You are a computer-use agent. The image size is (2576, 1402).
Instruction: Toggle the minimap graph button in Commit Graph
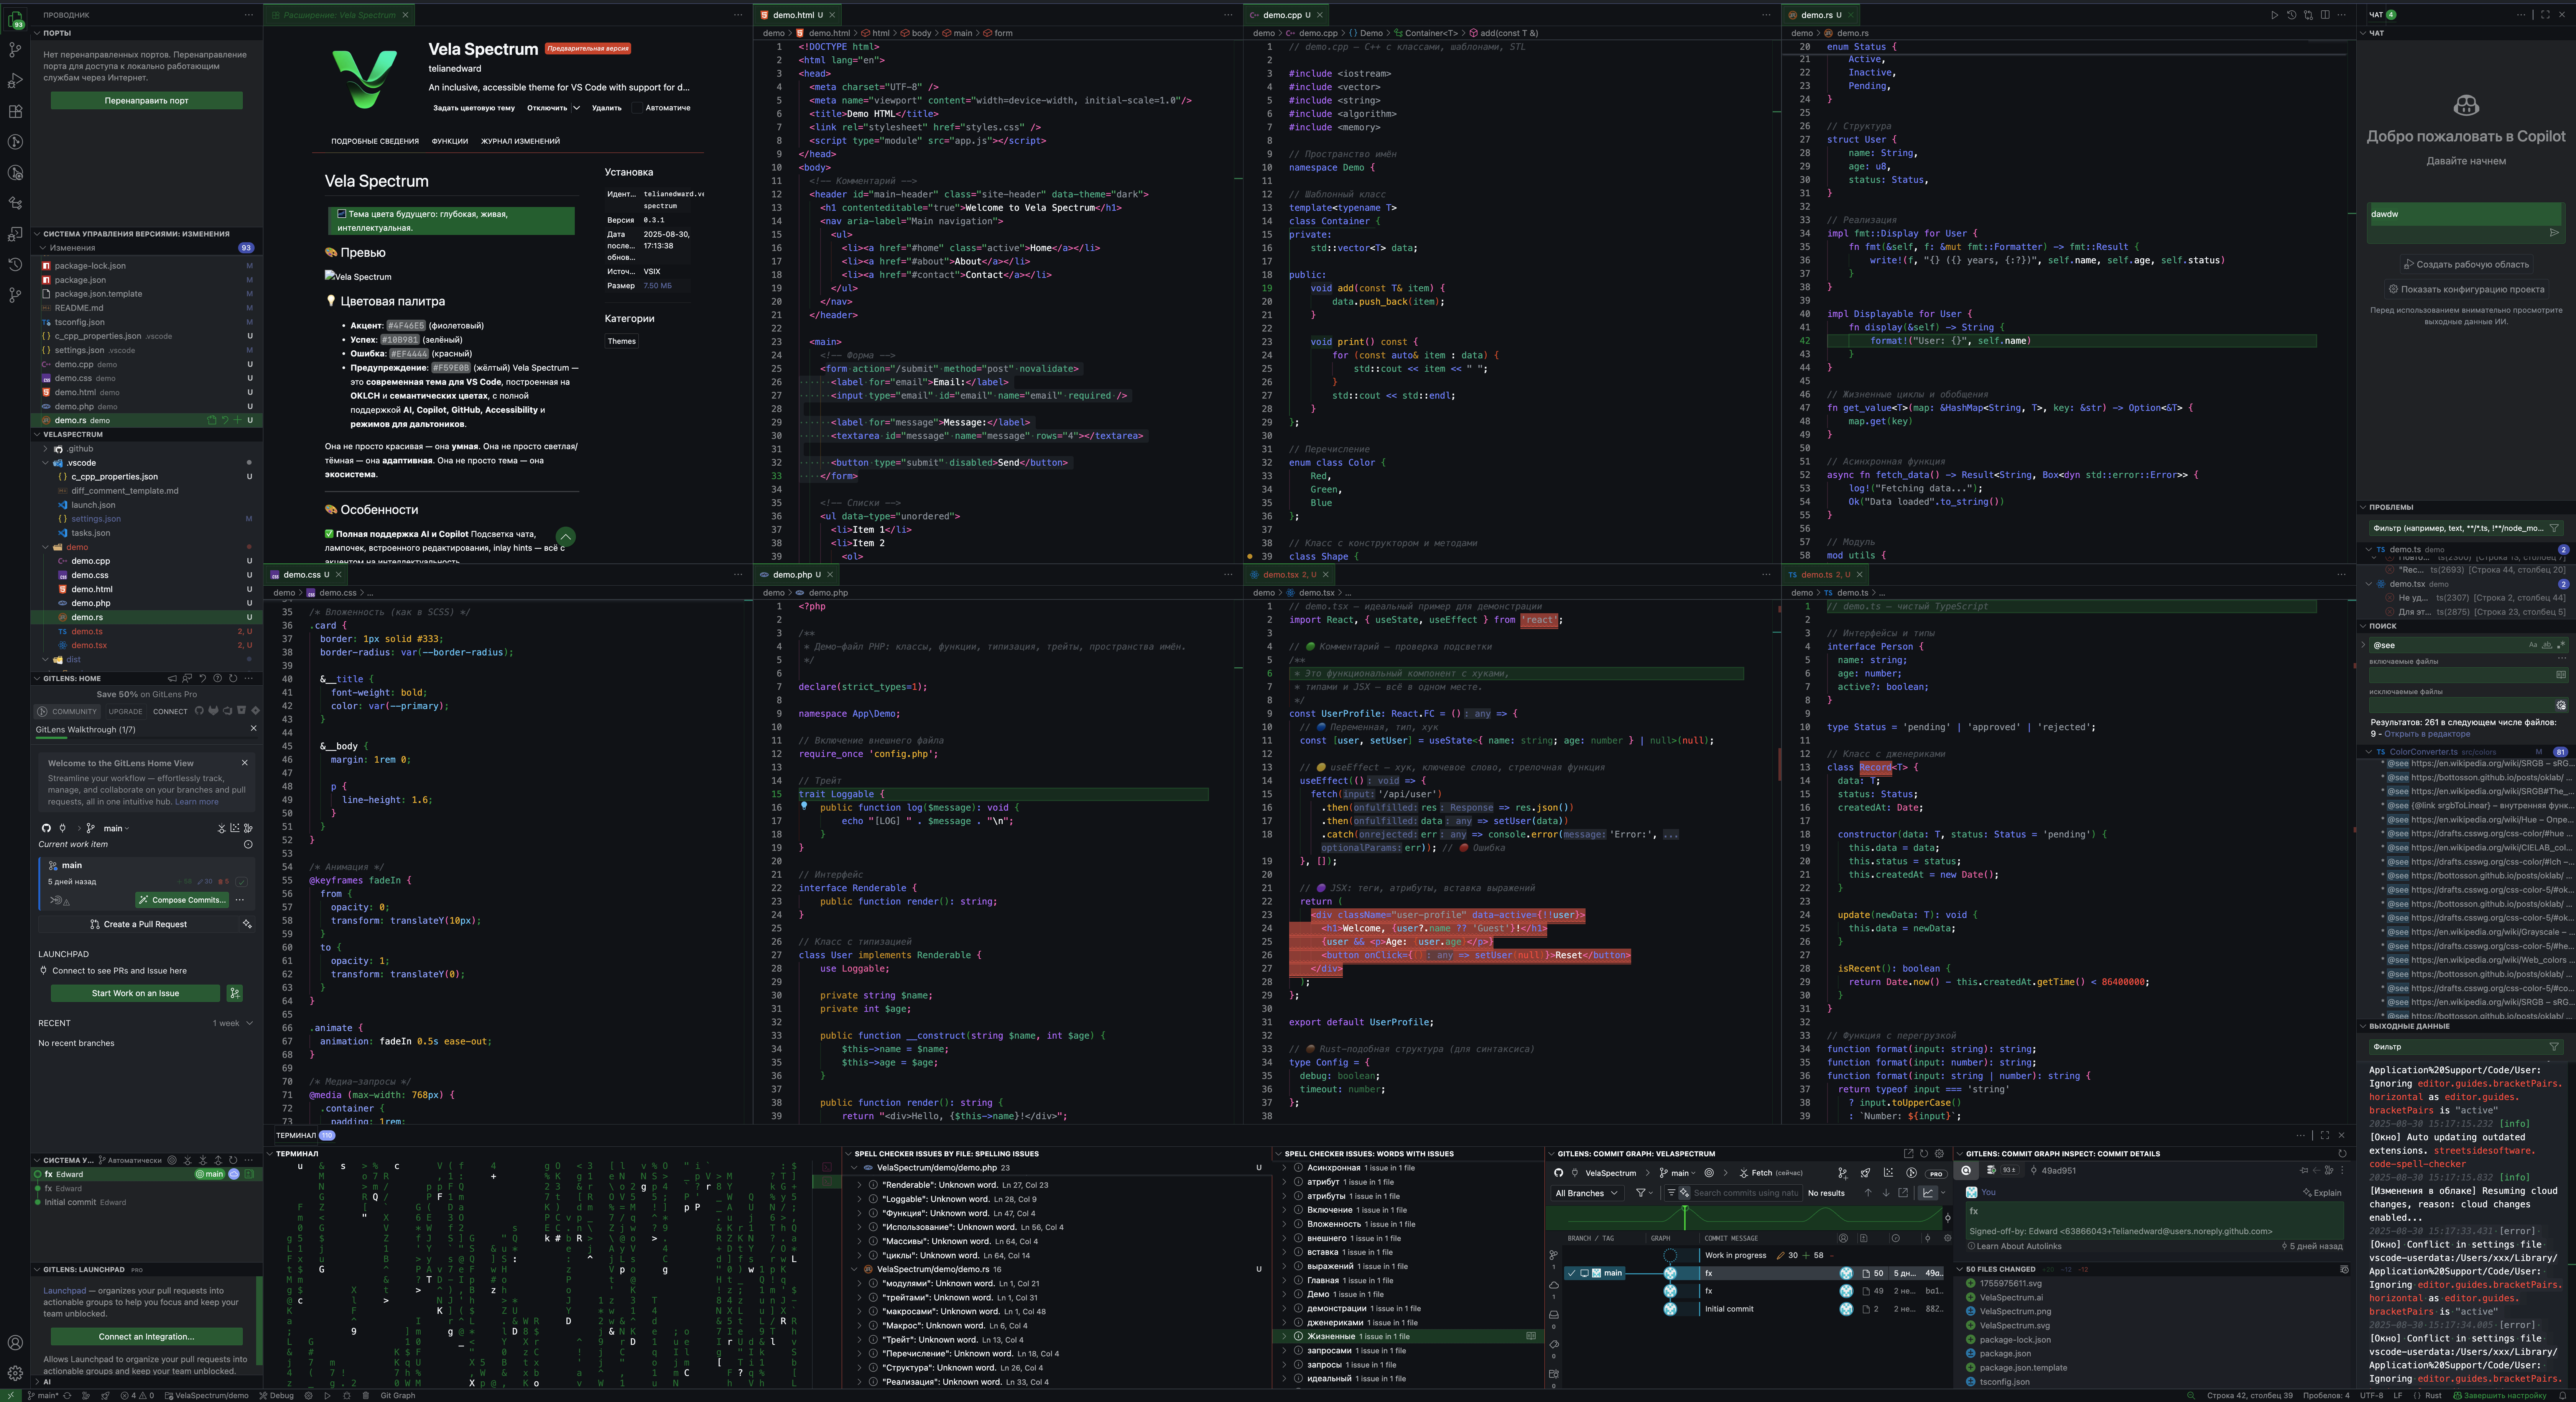click(x=1928, y=1193)
